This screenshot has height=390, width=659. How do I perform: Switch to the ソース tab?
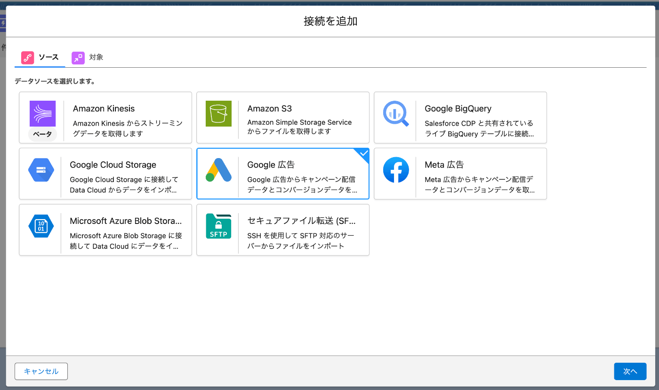point(40,58)
